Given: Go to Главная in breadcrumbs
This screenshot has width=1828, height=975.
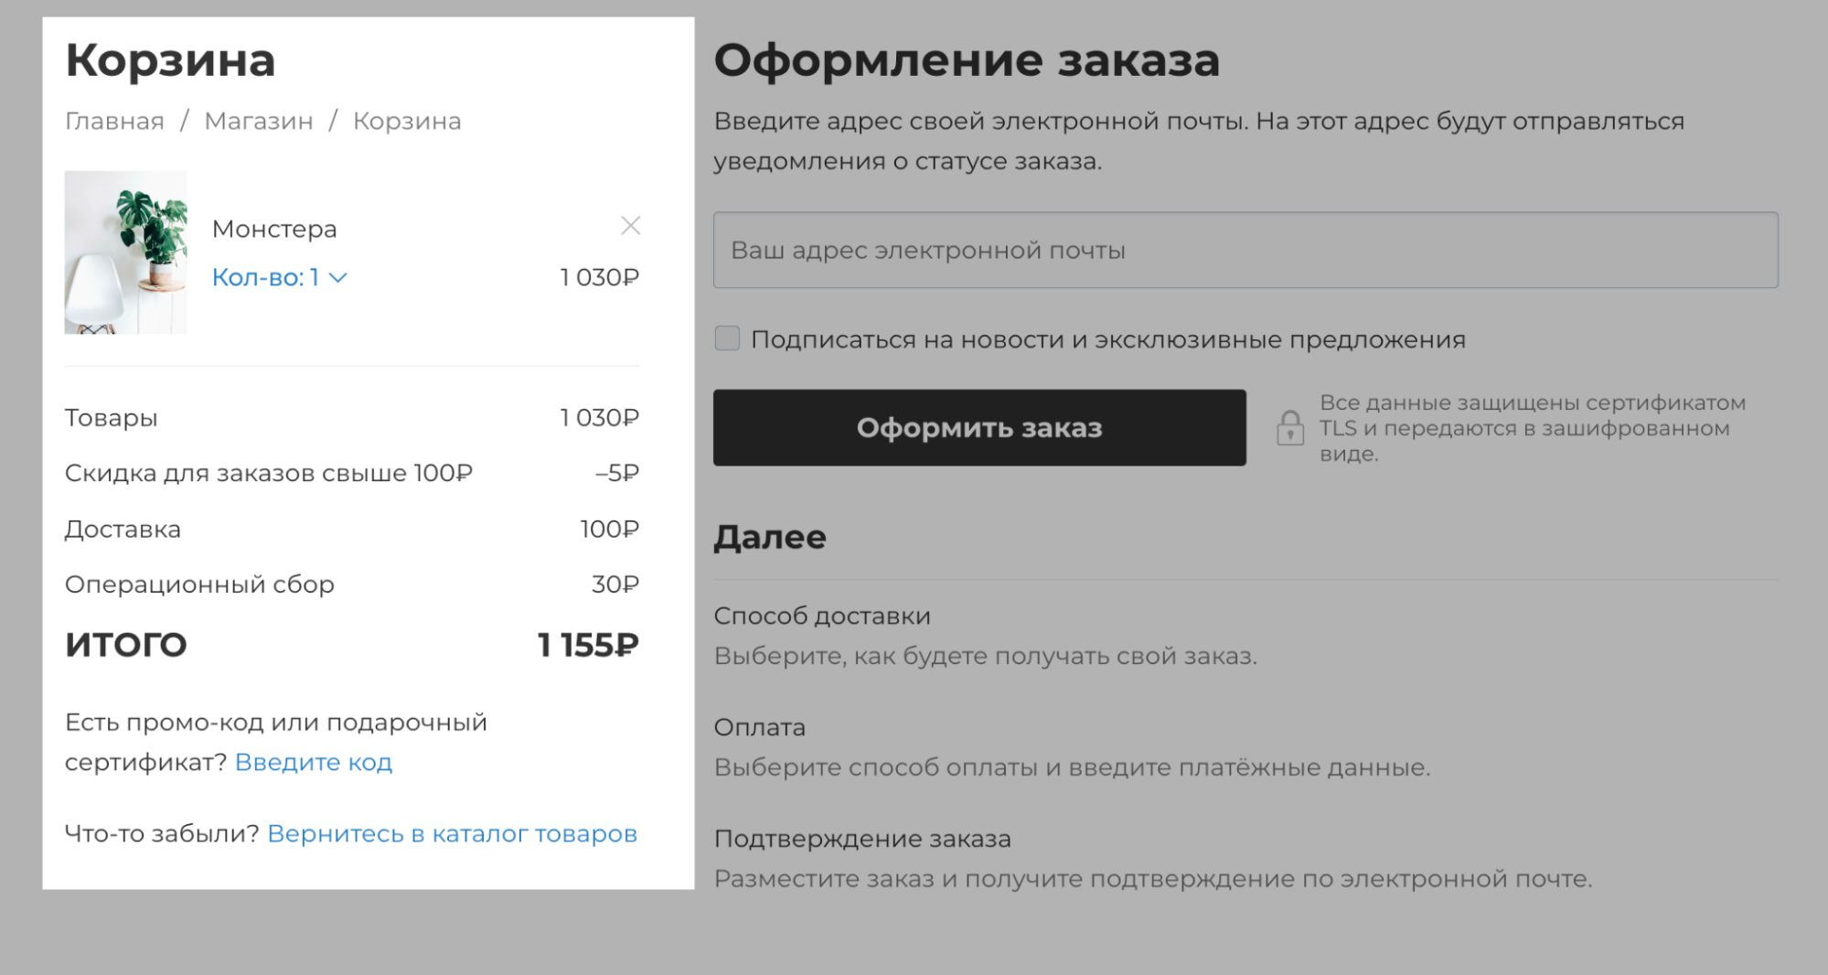Looking at the screenshot, I should (114, 121).
